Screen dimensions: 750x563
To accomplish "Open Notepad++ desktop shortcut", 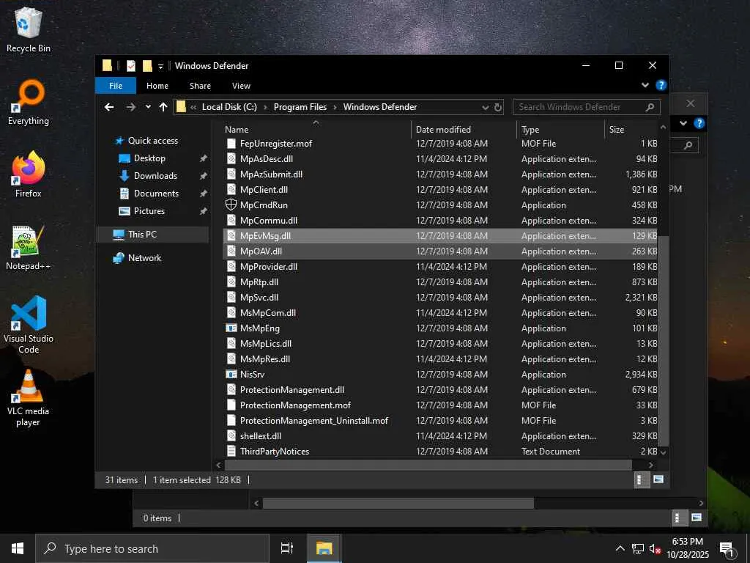I will [x=29, y=248].
